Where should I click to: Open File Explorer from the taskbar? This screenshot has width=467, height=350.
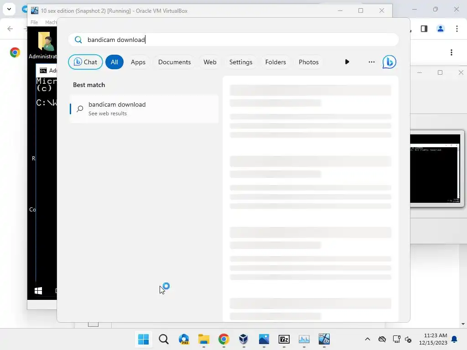[204, 339]
